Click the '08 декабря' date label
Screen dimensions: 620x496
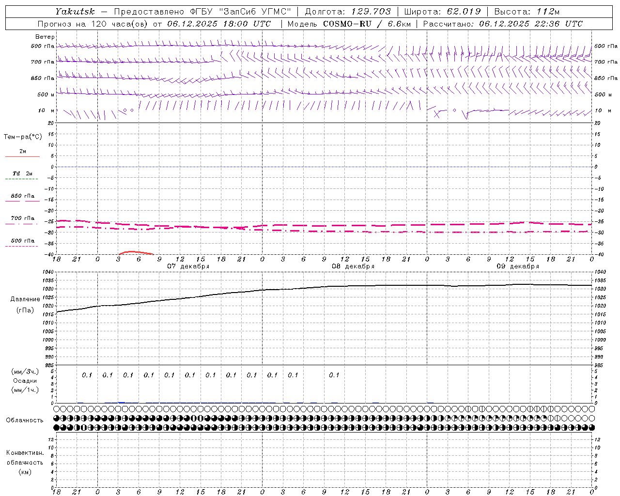click(353, 266)
